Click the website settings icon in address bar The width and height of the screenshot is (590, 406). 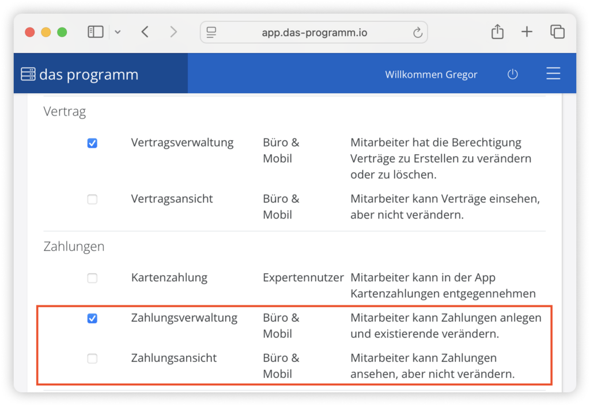(x=210, y=32)
